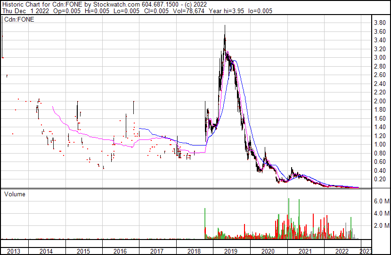Click the tallest green volume bar
Viewport: 391px width, 255px height.
click(x=288, y=199)
